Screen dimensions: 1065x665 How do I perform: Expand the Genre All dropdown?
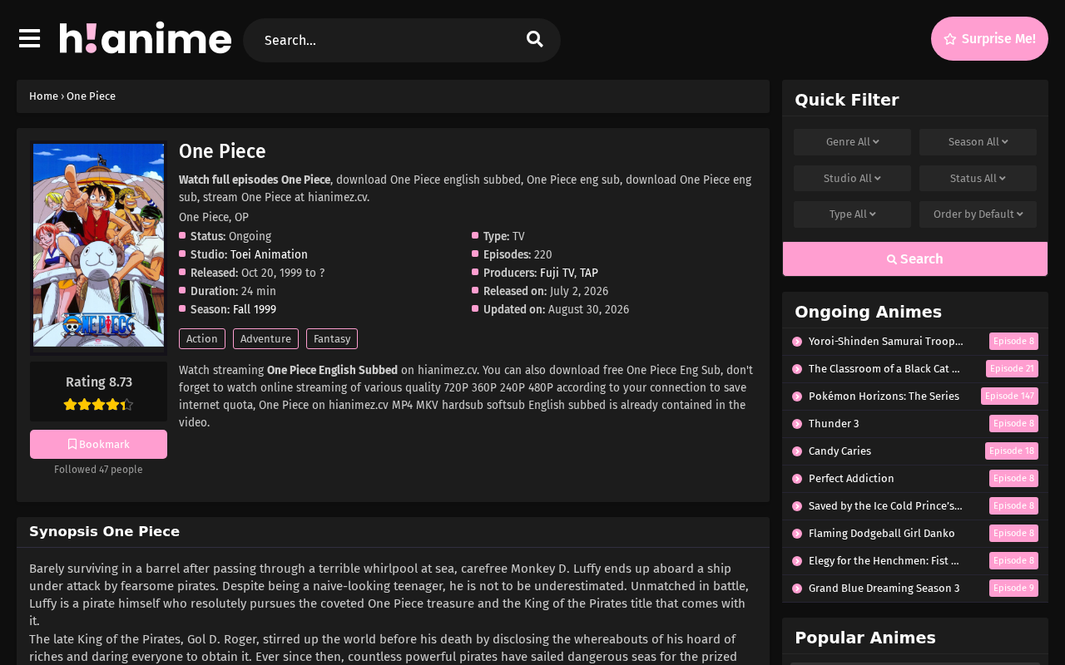pos(852,142)
